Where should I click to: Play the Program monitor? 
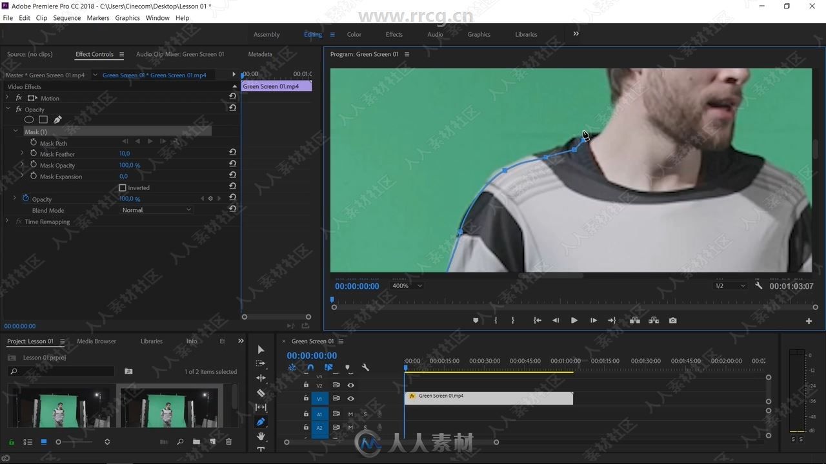[x=574, y=320]
